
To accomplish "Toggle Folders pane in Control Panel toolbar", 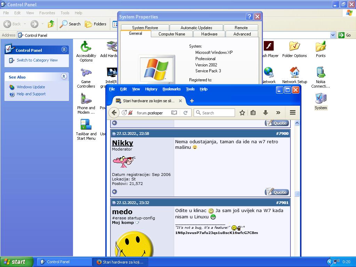I will pos(95,24).
